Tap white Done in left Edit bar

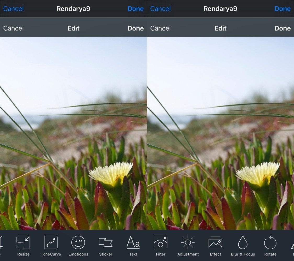tap(135, 28)
